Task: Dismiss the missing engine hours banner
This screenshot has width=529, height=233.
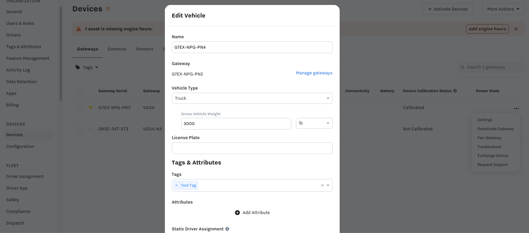Action: 516,29
